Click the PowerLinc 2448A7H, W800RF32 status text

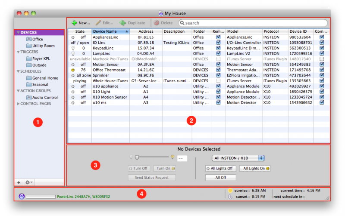(83, 197)
